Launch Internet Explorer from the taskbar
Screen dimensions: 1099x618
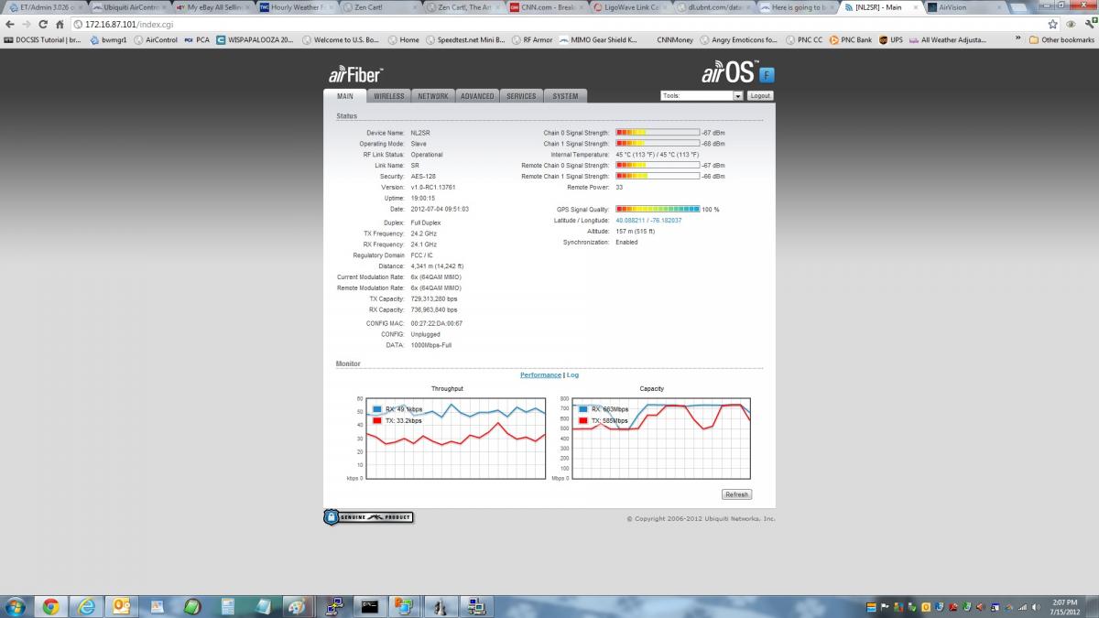pos(86,605)
